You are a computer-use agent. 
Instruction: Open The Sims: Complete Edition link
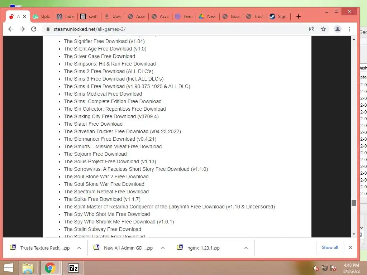pyautogui.click(x=113, y=101)
